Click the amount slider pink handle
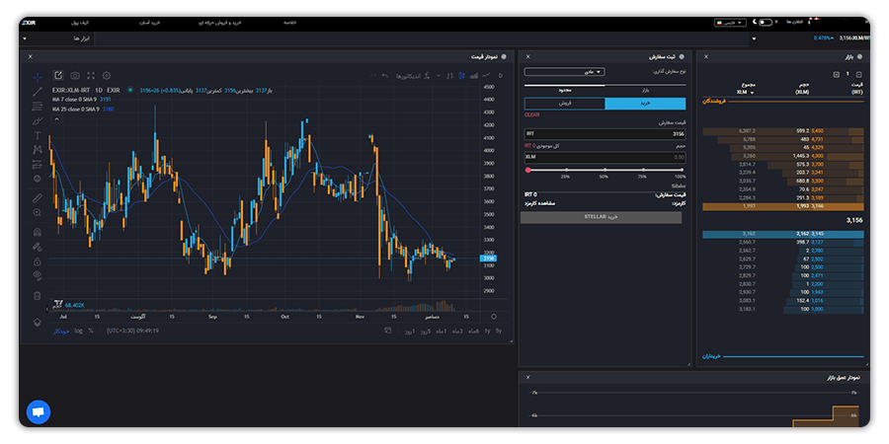 pos(527,170)
